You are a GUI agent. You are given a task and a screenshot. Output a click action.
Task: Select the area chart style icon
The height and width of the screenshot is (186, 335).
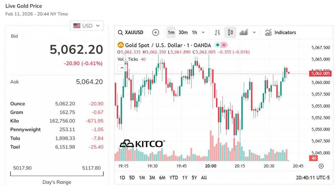pyautogui.click(x=243, y=33)
